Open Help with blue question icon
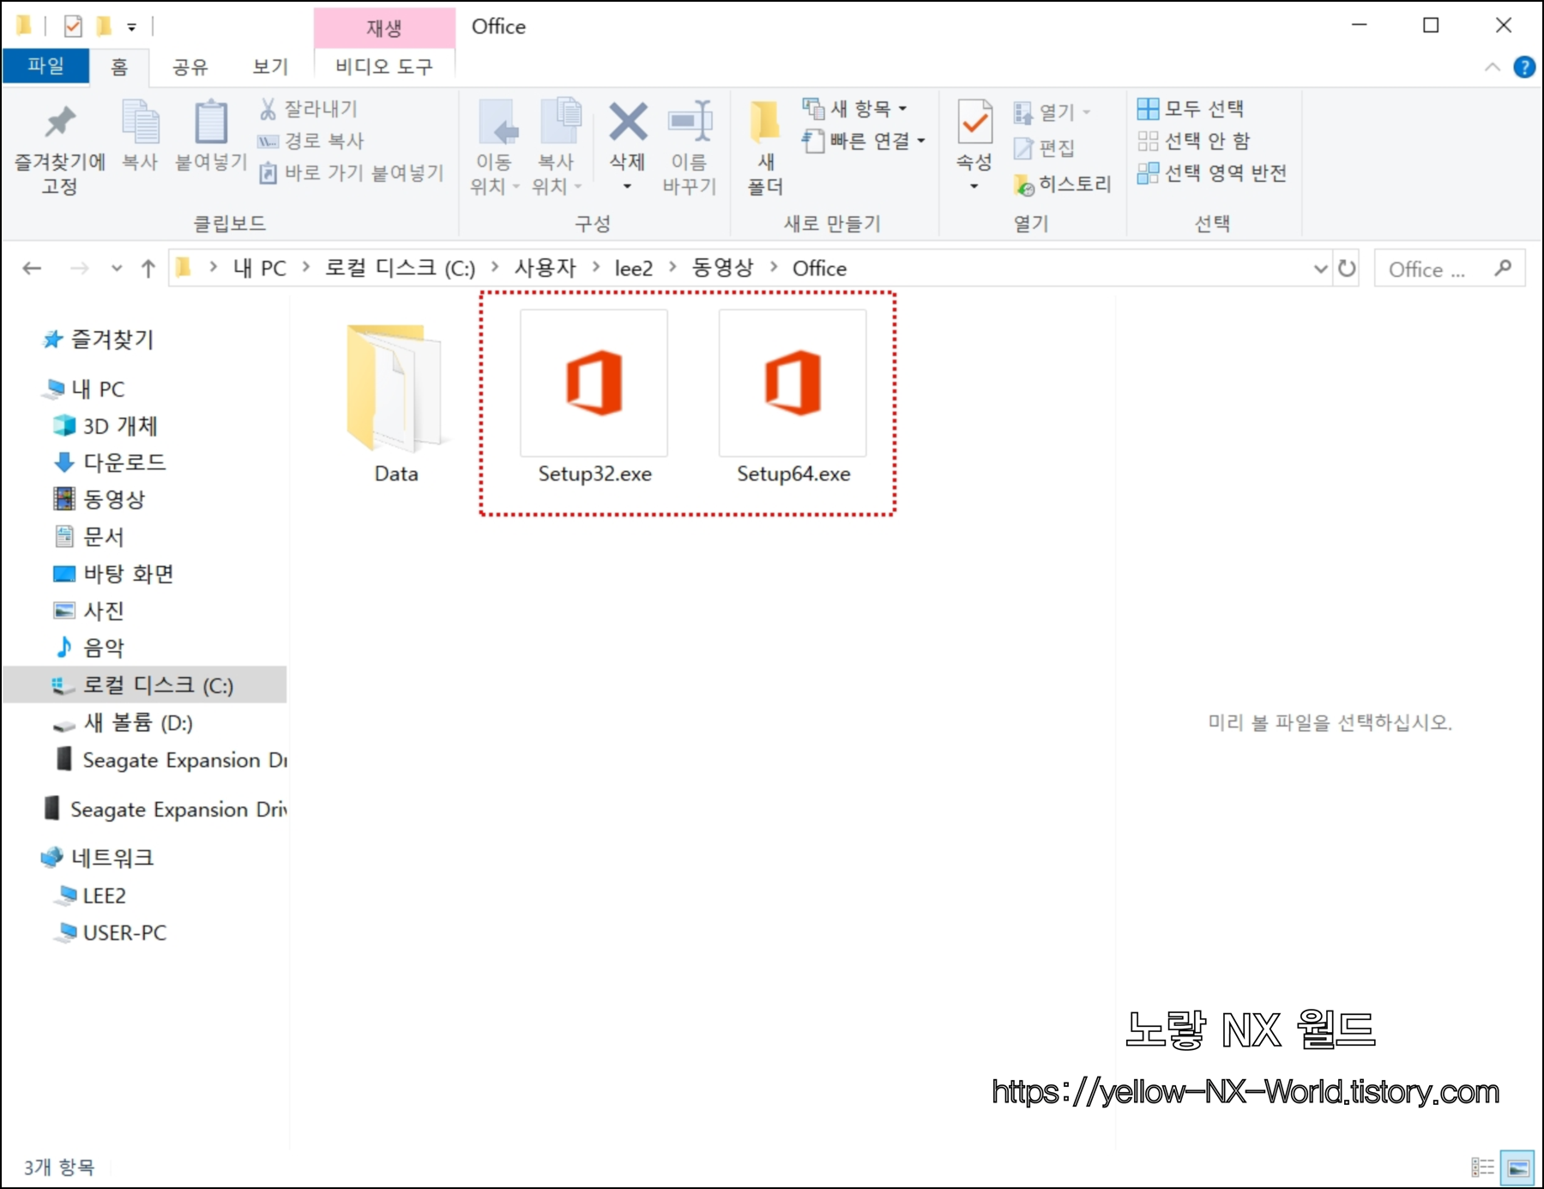The height and width of the screenshot is (1189, 1544). click(x=1524, y=67)
